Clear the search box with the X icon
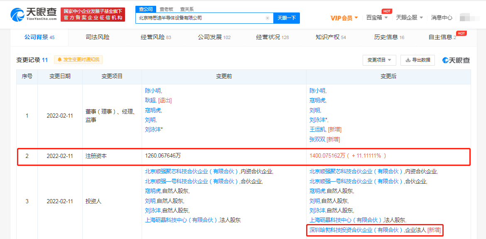 click(267, 18)
